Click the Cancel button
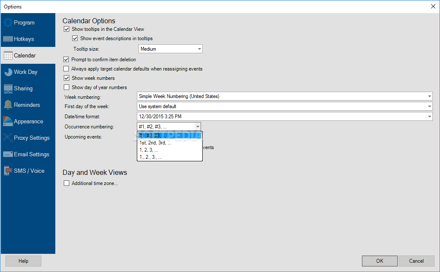 point(416,261)
